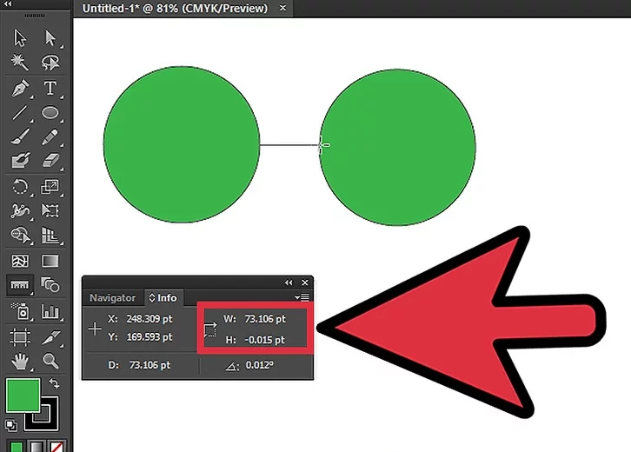Select the Slice tool

(50, 337)
